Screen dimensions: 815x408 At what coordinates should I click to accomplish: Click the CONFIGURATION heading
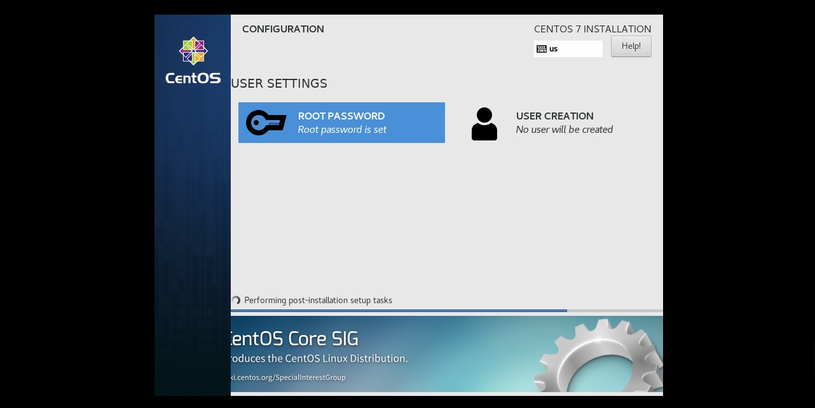click(283, 29)
